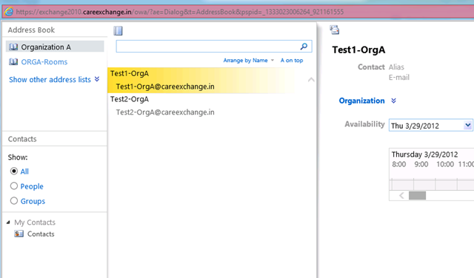Open the Contacts folder under My Contacts
The image size is (474, 278).
pos(41,234)
